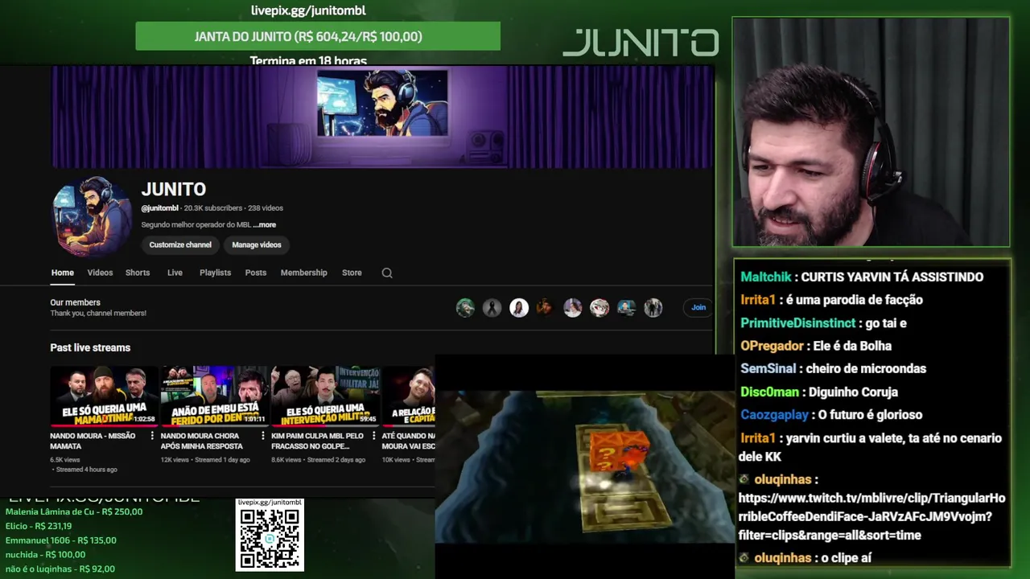Image resolution: width=1030 pixels, height=579 pixels.
Task: Click the Join membership button
Action: point(698,307)
